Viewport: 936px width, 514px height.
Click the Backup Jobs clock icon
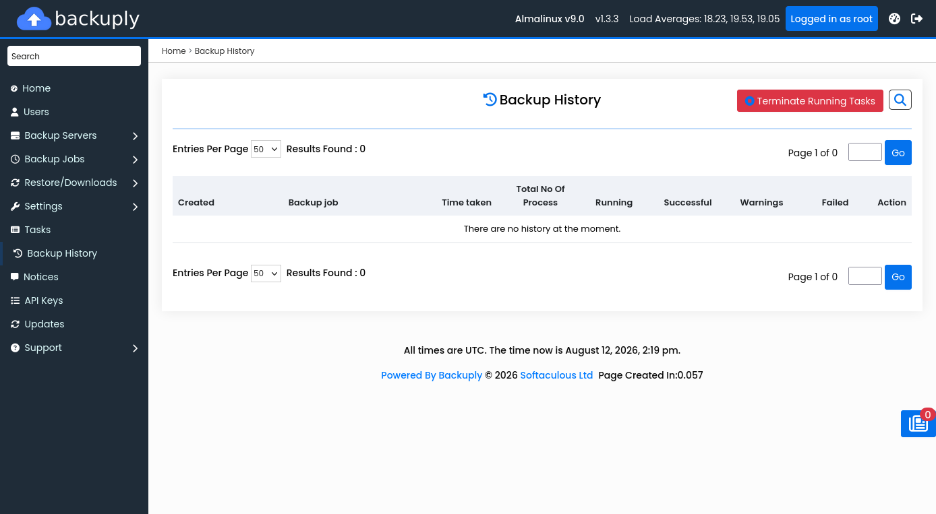pyautogui.click(x=15, y=159)
